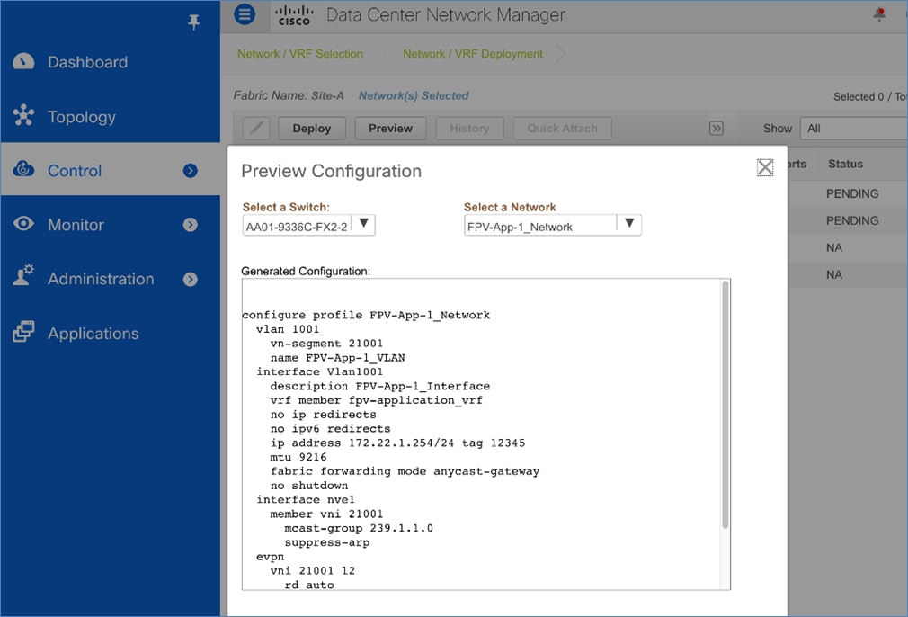Expand the Control submenu arrow
908x617 pixels.
190,170
